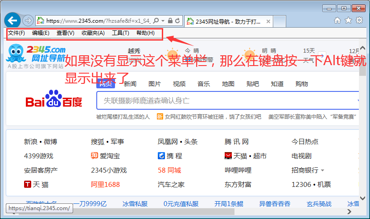Click the search magnifier in address bar
This screenshot has width=370, height=219.
pyautogui.click(x=156, y=21)
